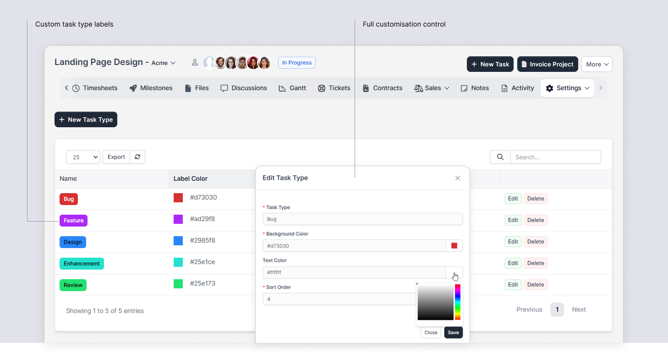
Task: Open the 25 entries per page dropdown
Action: (x=83, y=157)
